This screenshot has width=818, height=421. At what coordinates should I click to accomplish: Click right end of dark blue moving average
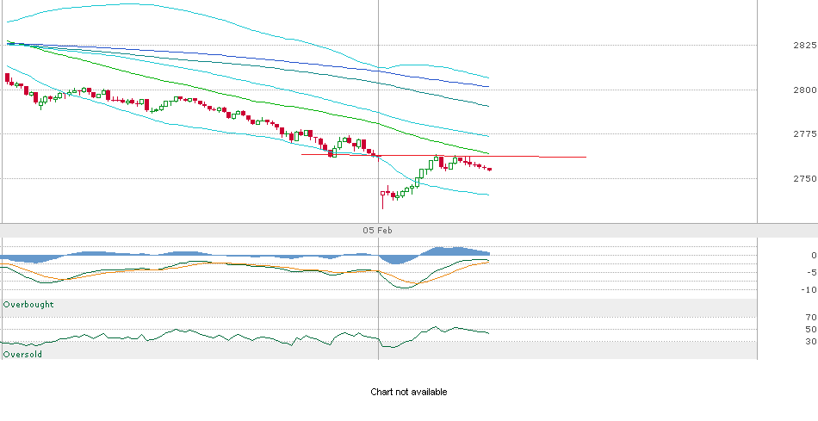(488, 86)
